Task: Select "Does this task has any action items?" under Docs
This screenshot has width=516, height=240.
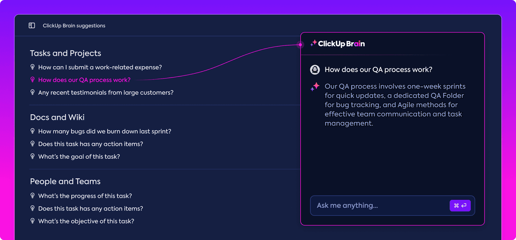Action: [91, 144]
